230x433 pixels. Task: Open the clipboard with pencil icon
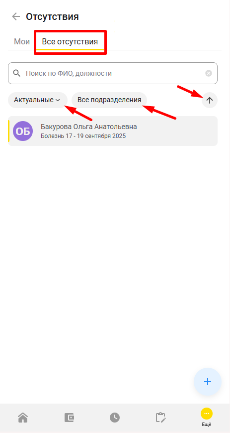160,417
